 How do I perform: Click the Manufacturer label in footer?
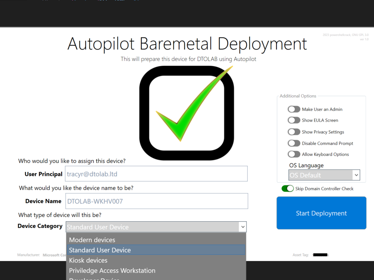point(28,255)
